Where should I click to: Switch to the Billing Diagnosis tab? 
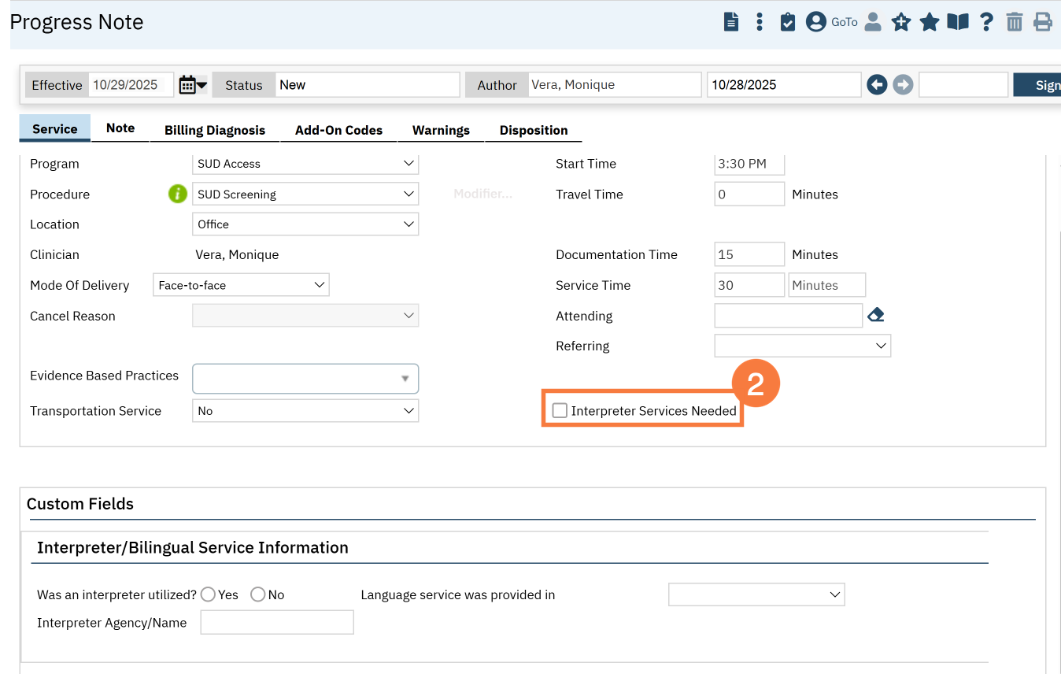click(215, 130)
